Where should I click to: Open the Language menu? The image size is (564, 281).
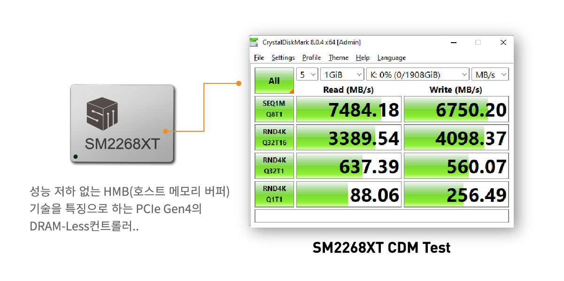click(x=391, y=58)
